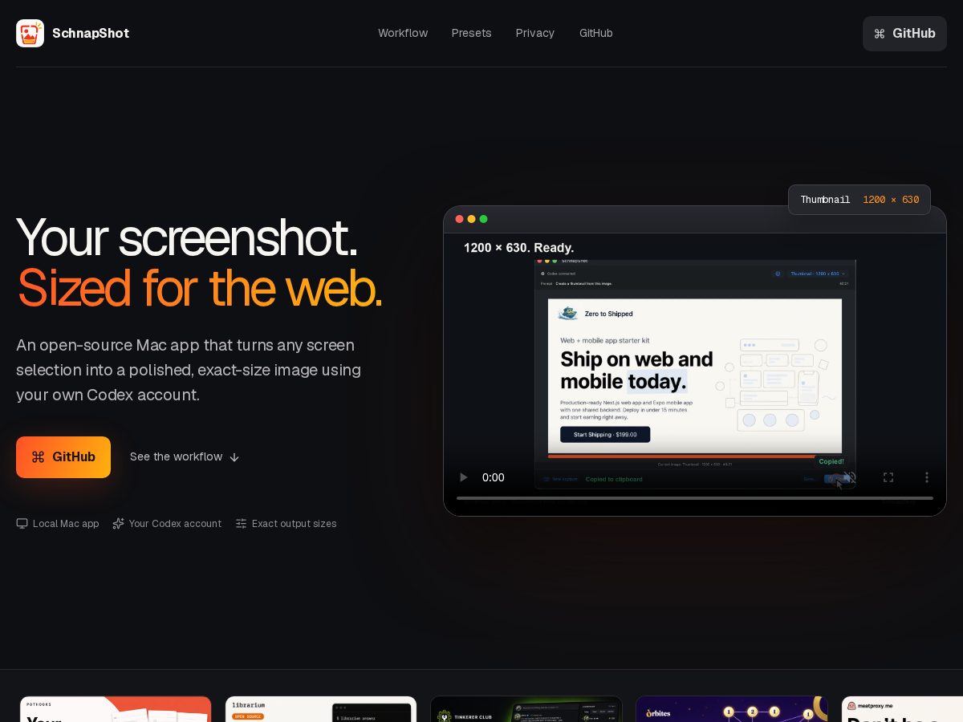Click the 'Sized for the web.' headline

point(200,289)
